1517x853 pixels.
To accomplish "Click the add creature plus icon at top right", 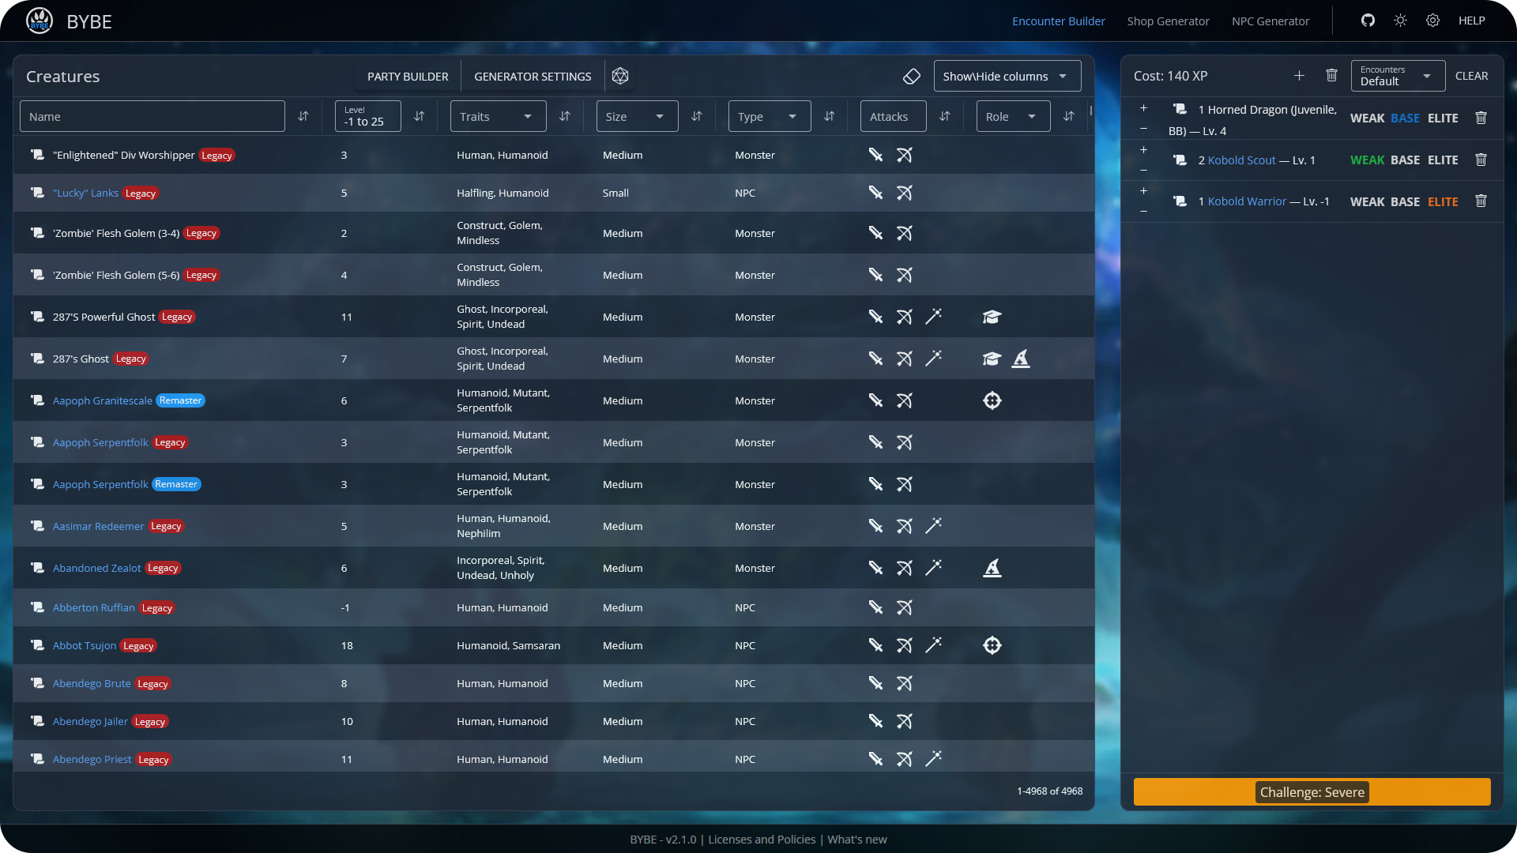I will (1299, 75).
